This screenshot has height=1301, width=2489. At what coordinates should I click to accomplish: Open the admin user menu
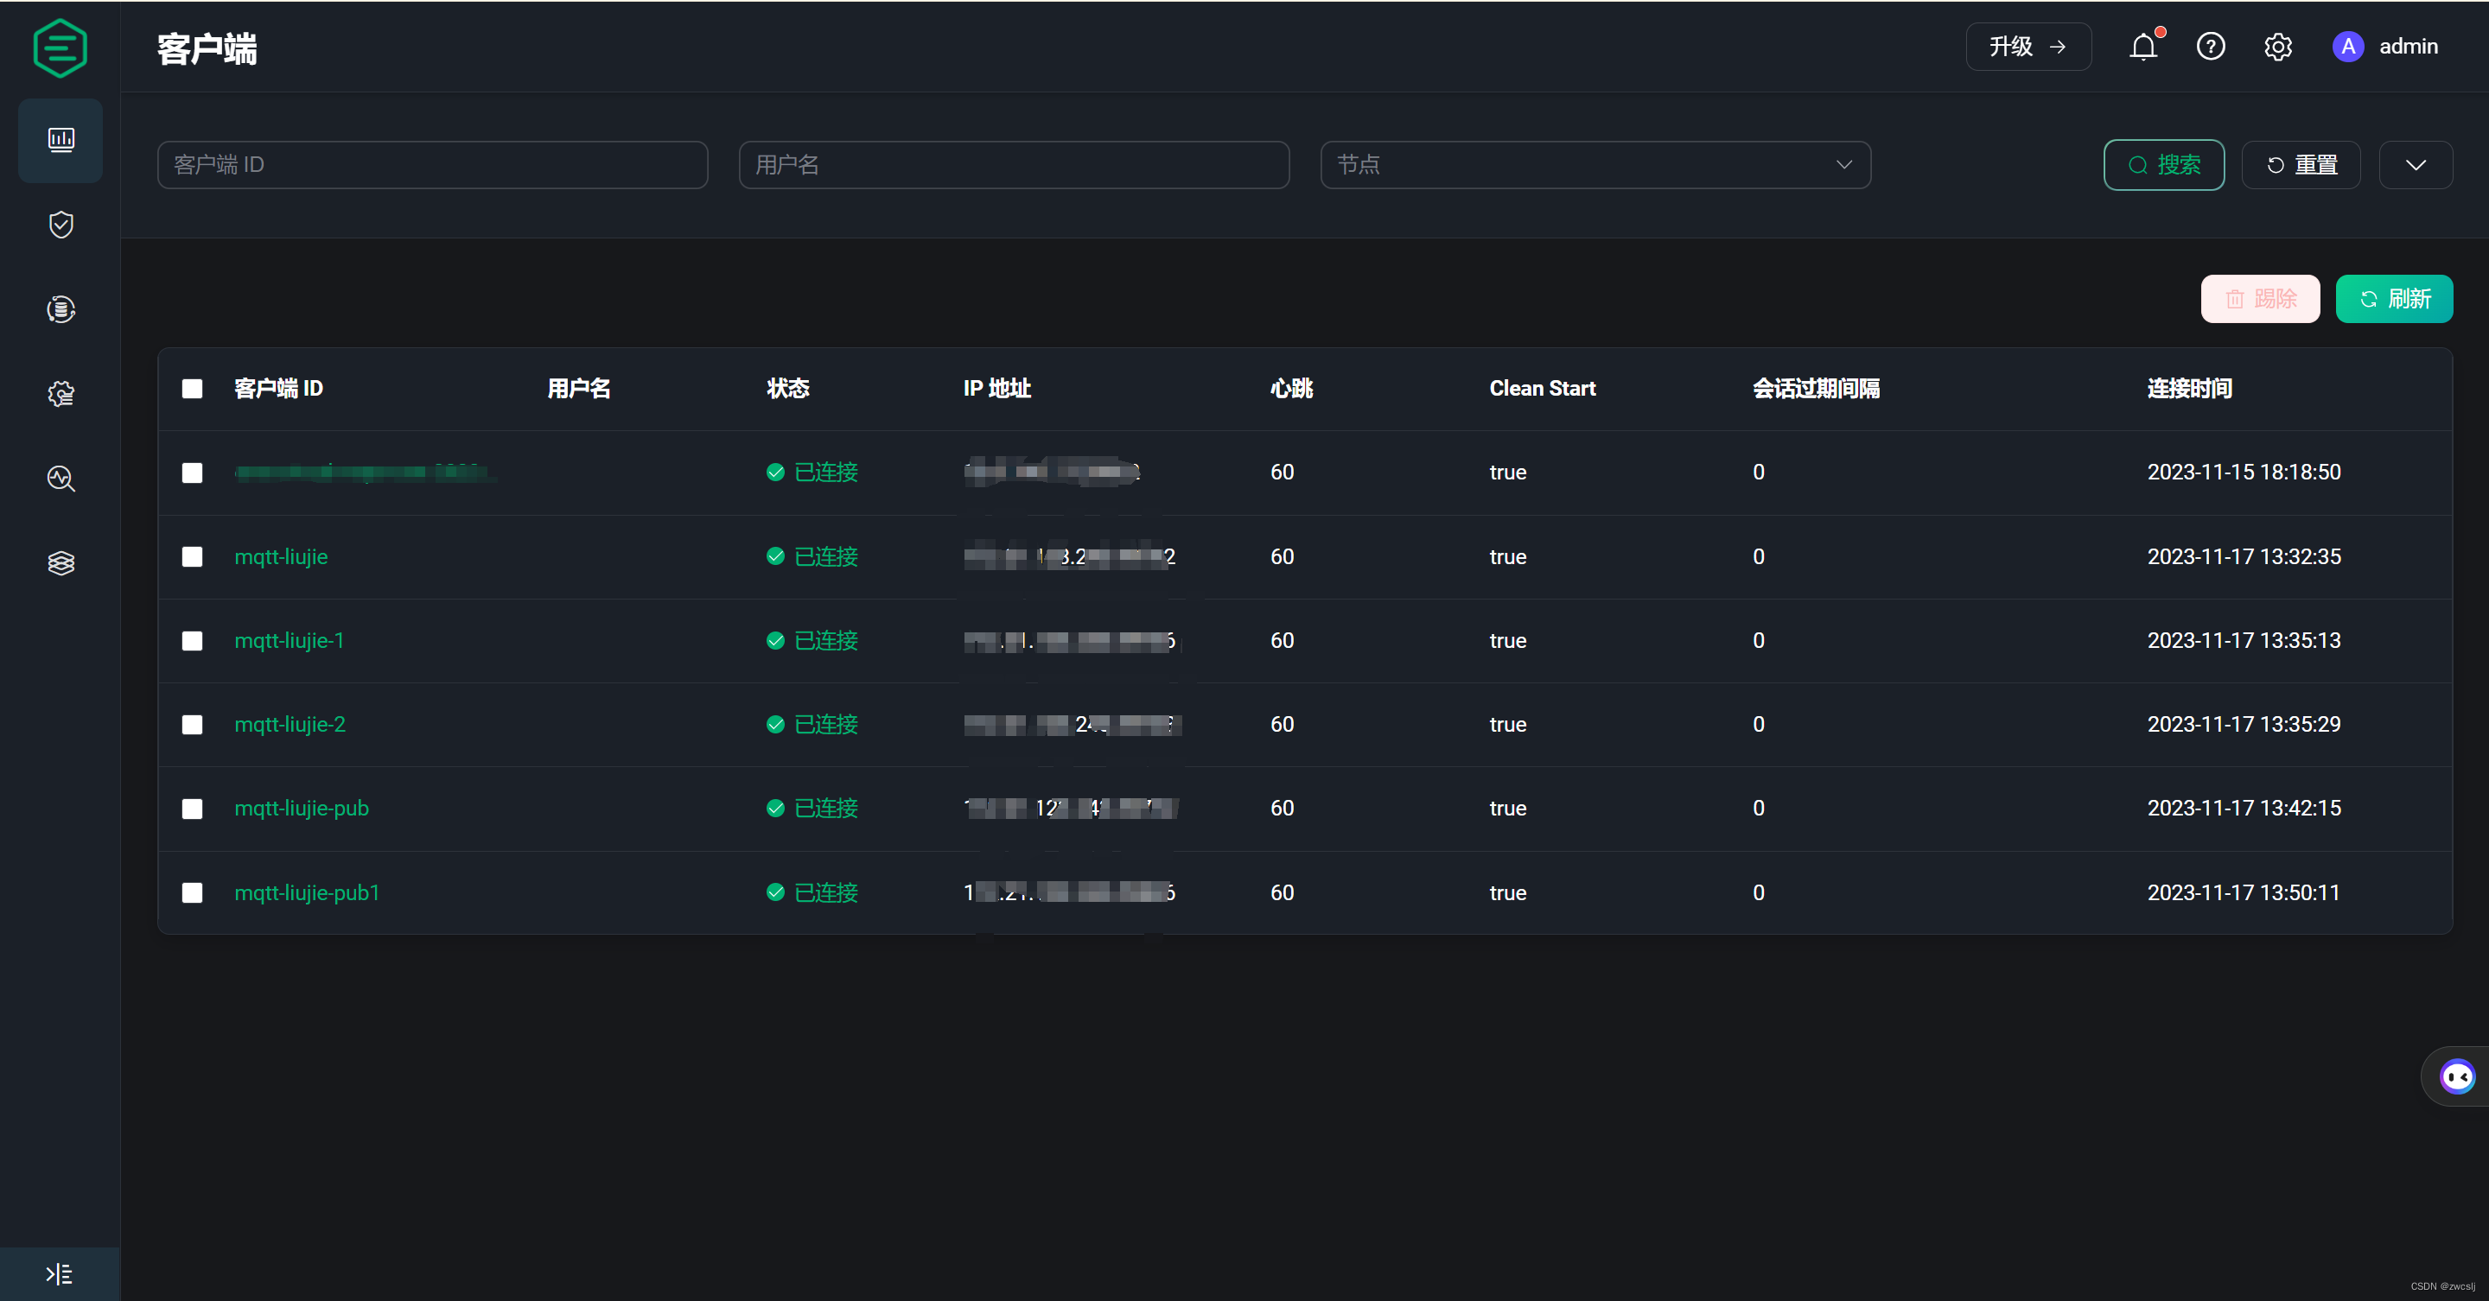2385,47
